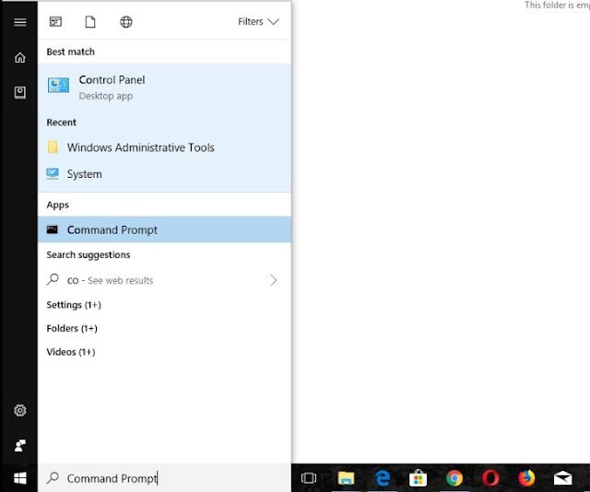
Task: Open File Explorer from the taskbar
Action: pyautogui.click(x=346, y=478)
